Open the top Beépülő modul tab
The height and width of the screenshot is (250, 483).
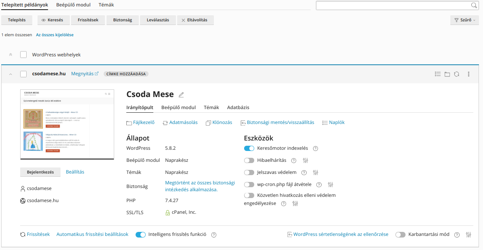73,5
